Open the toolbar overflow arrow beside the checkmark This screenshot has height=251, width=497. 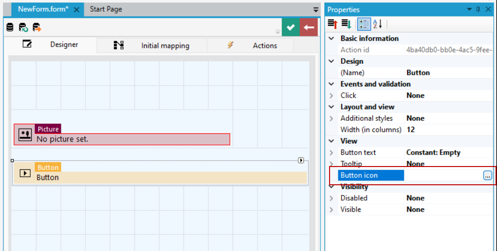278,32
